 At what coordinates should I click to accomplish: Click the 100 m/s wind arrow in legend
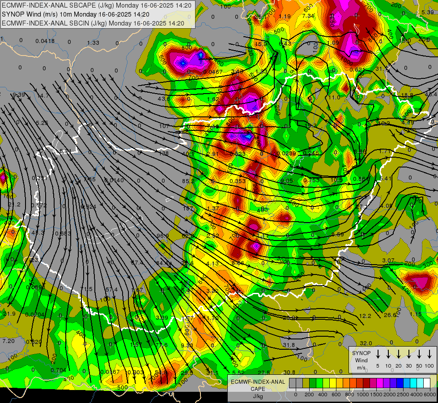(x=429, y=354)
